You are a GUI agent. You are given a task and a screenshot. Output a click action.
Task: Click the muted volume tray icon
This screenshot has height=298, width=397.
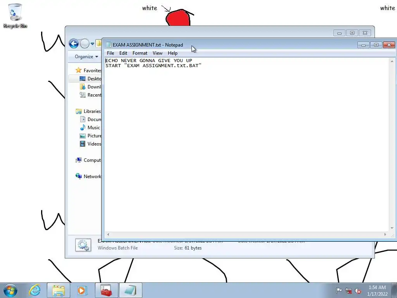click(x=358, y=291)
